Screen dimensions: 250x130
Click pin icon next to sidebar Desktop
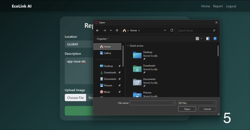119,66
